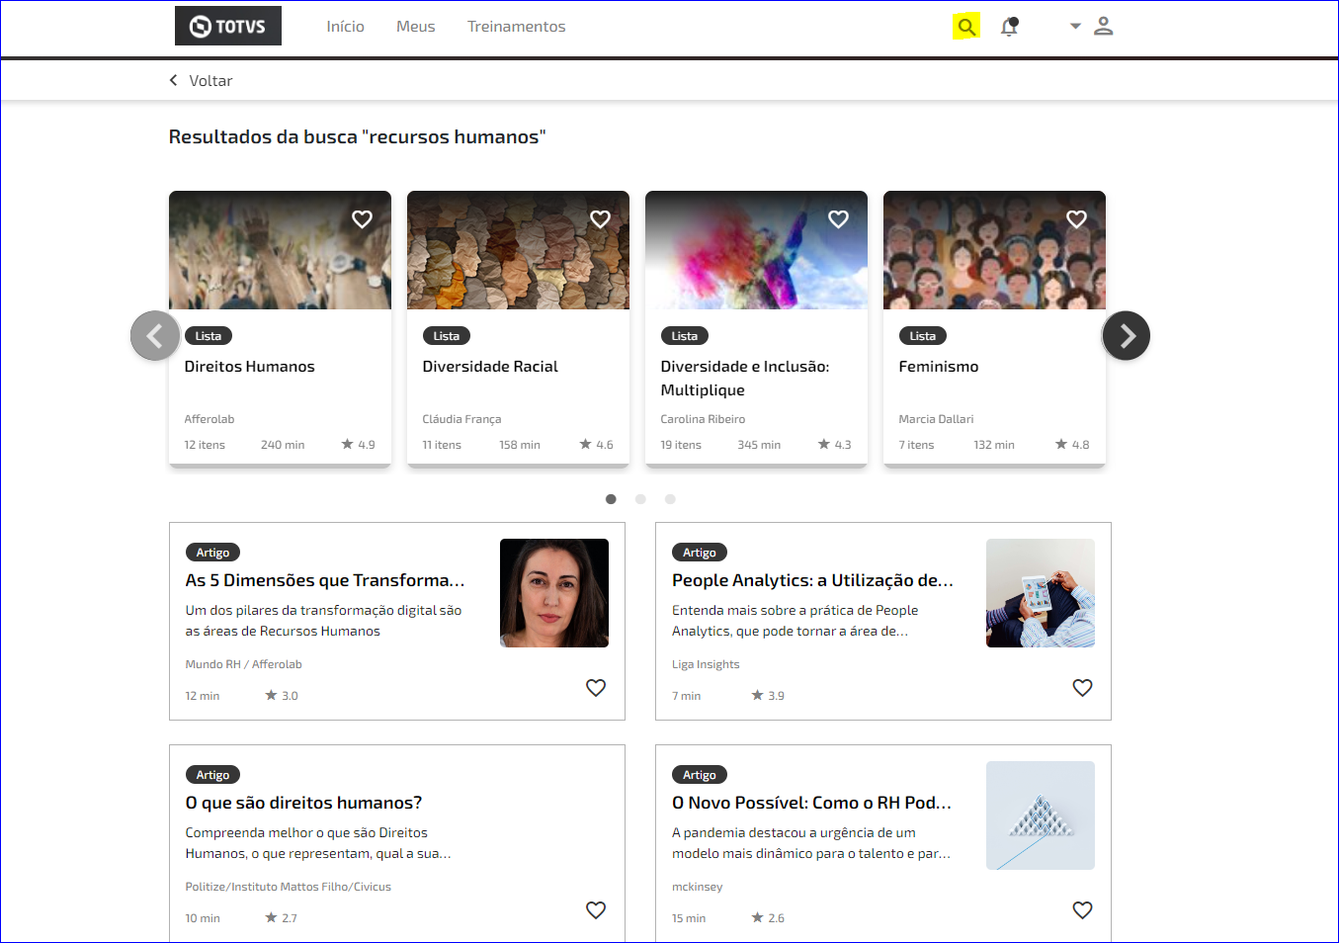
Task: Click author name Afferolab on first card
Action: (209, 419)
